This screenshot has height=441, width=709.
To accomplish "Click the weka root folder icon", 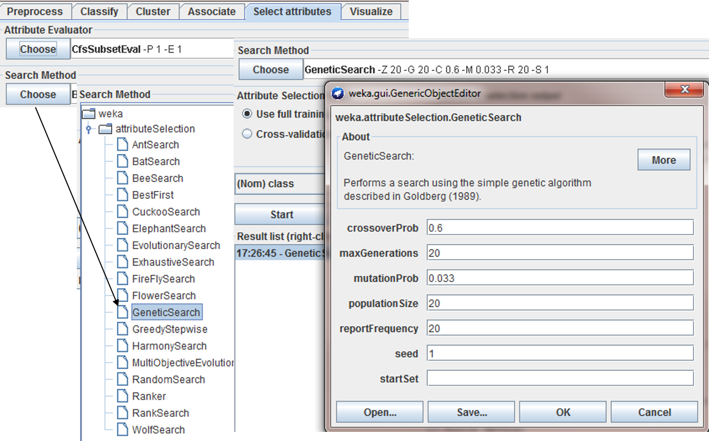I will tap(89, 114).
